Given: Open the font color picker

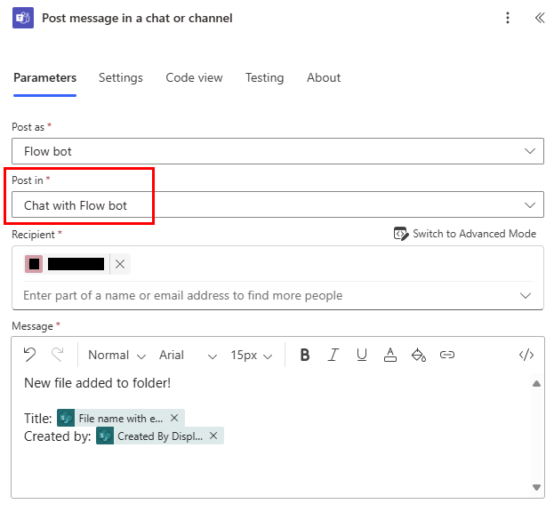Looking at the screenshot, I should (x=390, y=355).
